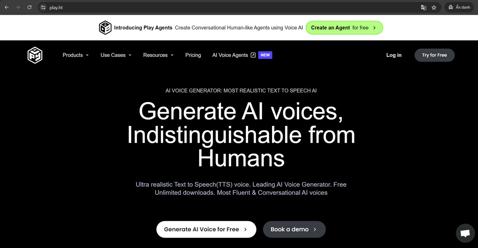The image size is (478, 248).
Task: Expand the Products dropdown menu
Action: 75,55
